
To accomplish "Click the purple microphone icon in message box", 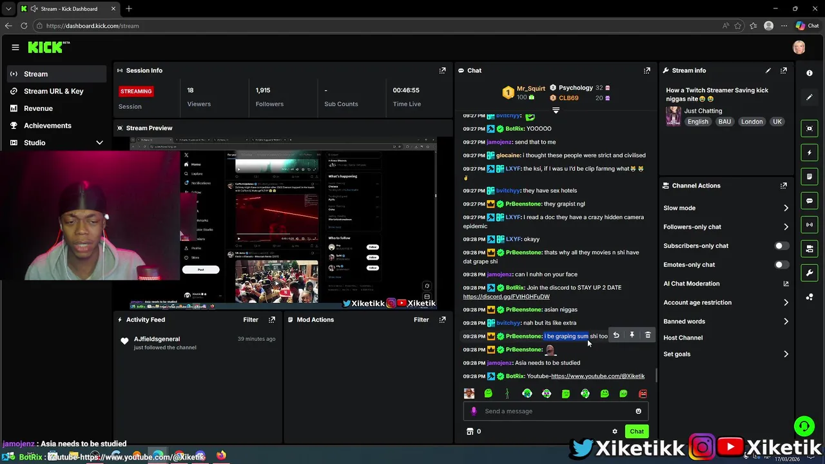I will click(x=474, y=411).
